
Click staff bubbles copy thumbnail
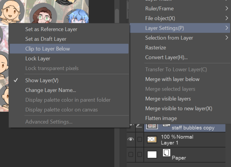pyautogui.click(x=152, y=126)
